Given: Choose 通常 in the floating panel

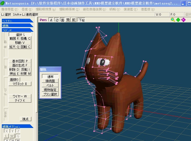Looking at the screenshot, I should (50, 77).
